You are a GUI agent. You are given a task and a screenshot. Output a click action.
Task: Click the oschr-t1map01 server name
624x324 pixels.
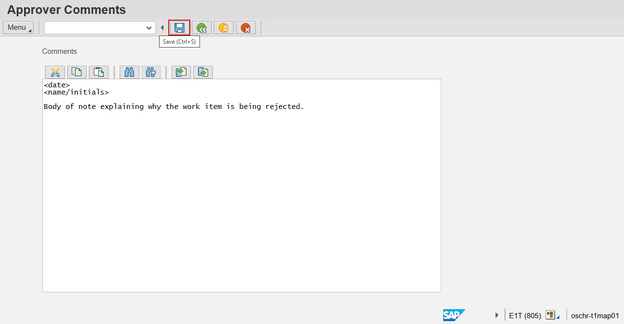(595, 315)
